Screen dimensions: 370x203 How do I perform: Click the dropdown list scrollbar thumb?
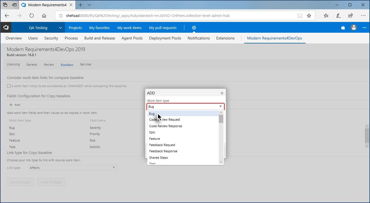pos(221,119)
